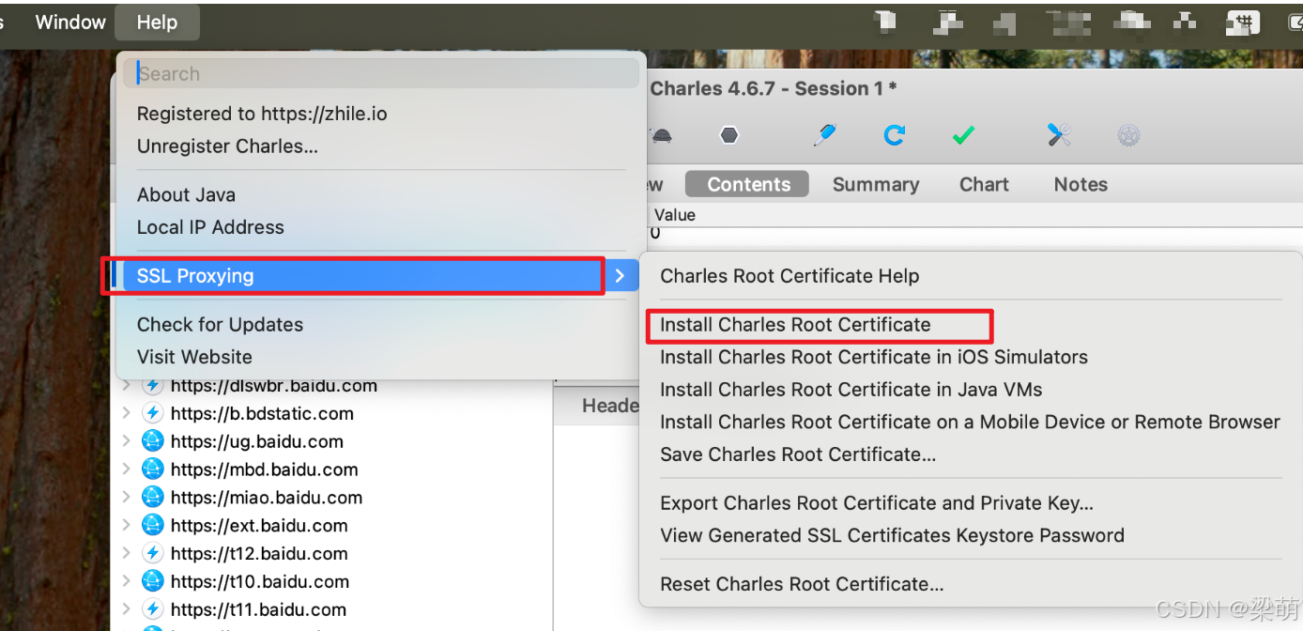The height and width of the screenshot is (631, 1303).
Task: Install Charles Root Certificate in Java VMs
Action: pos(851,390)
